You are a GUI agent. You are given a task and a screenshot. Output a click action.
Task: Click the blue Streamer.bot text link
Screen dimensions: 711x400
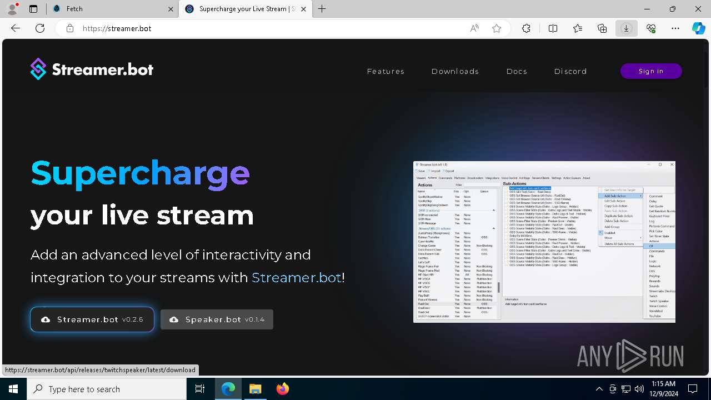point(297,277)
